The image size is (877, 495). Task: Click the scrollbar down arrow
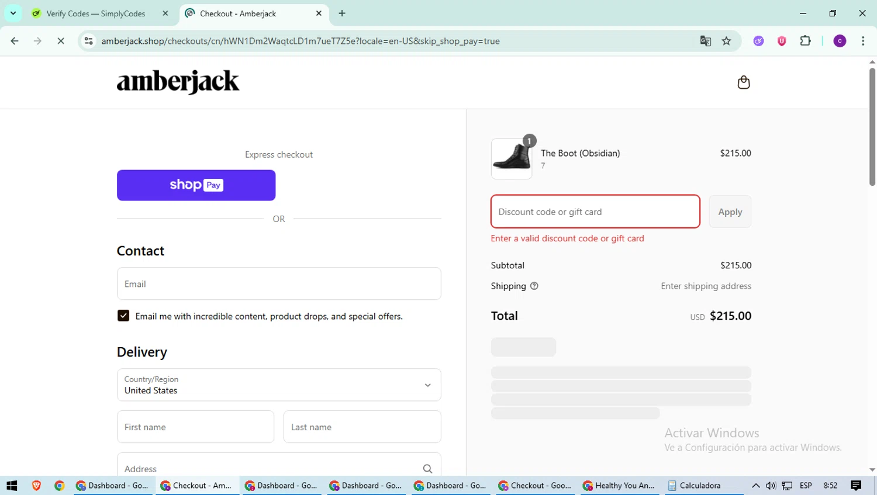872,470
